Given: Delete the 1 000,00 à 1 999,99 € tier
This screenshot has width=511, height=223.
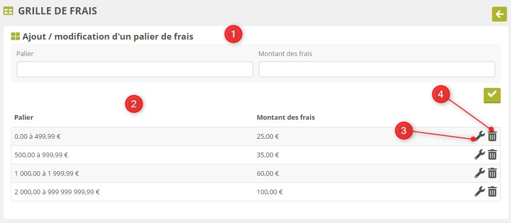Looking at the screenshot, I should pyautogui.click(x=492, y=173).
